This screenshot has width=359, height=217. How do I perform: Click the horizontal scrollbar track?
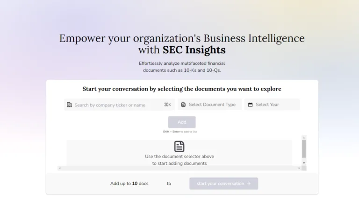[179, 168]
